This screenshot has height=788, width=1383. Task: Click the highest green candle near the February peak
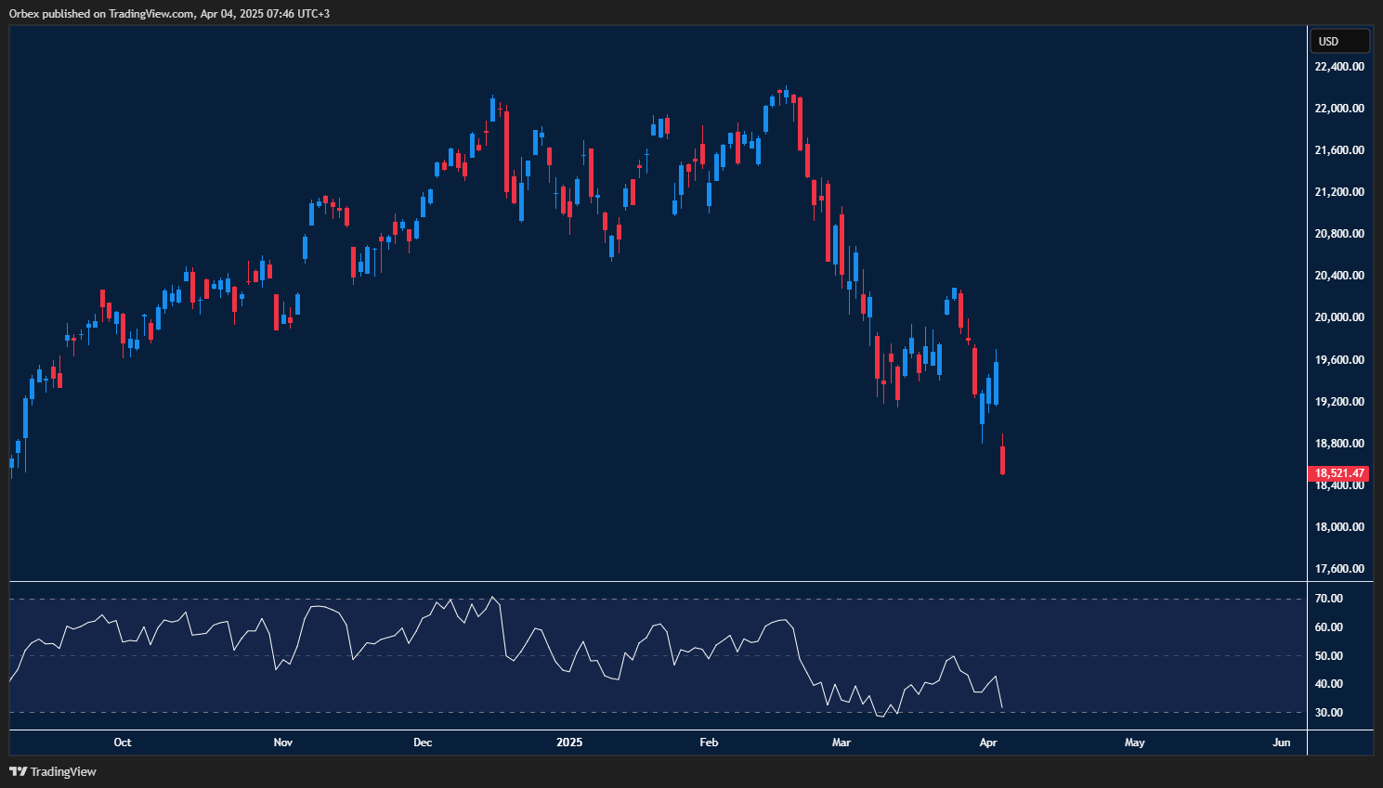785,97
